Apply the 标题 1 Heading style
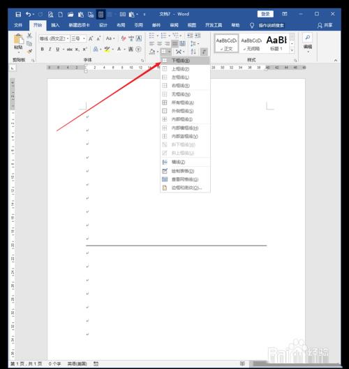 [x=276, y=43]
